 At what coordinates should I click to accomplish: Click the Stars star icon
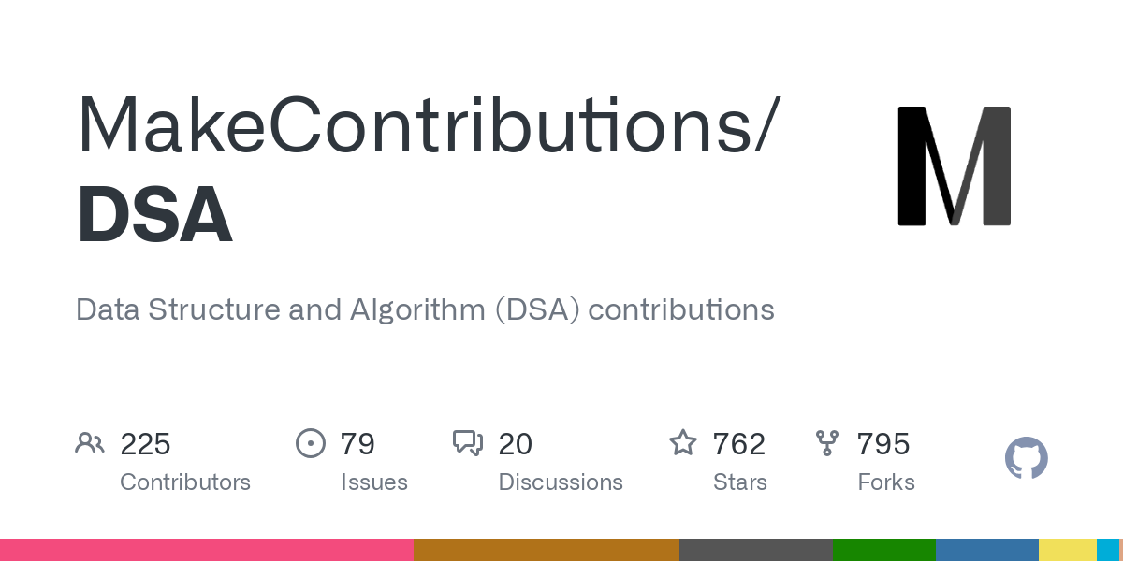tap(683, 442)
